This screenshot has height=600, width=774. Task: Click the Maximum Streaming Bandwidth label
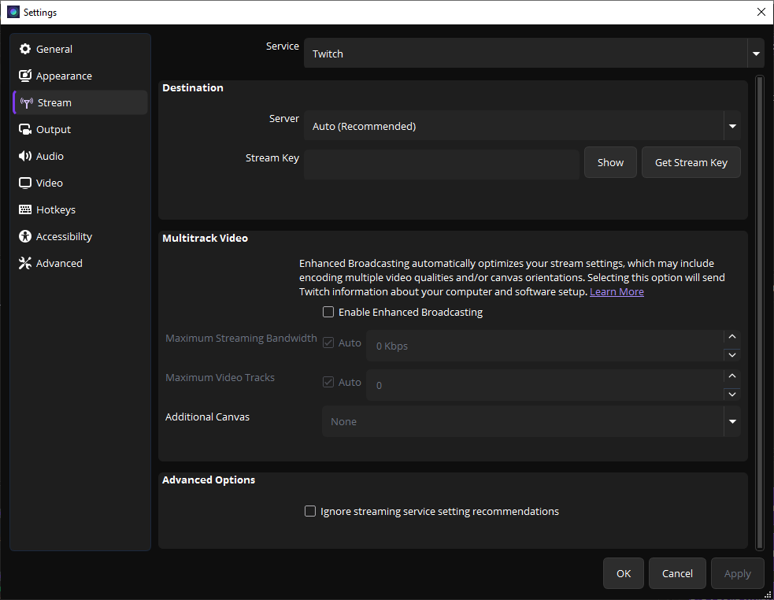242,339
